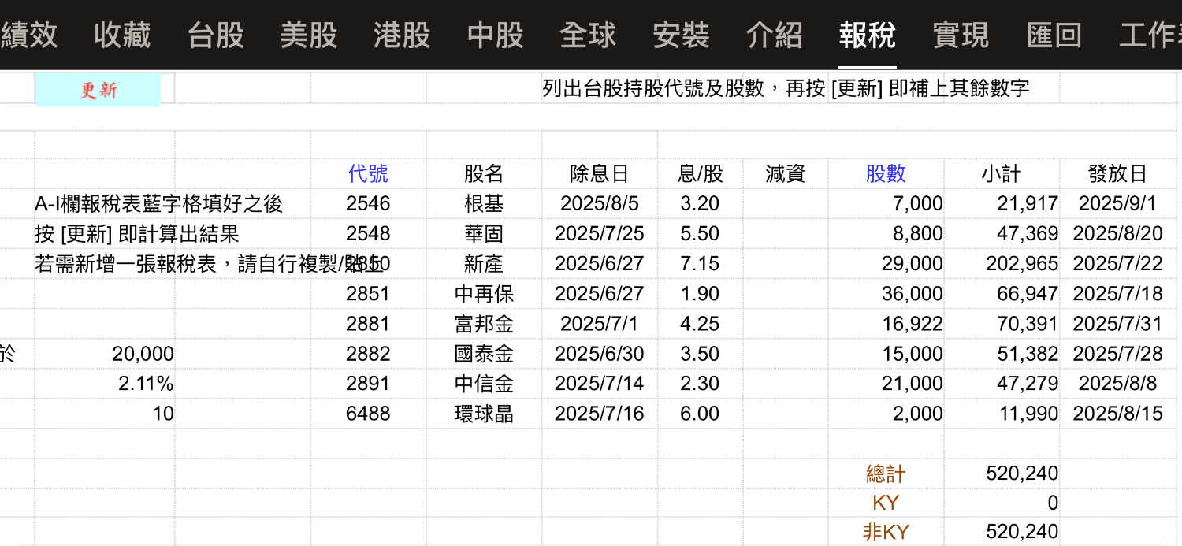Select stock code cell 2546
This screenshot has width=1182, height=546.
coord(368,204)
